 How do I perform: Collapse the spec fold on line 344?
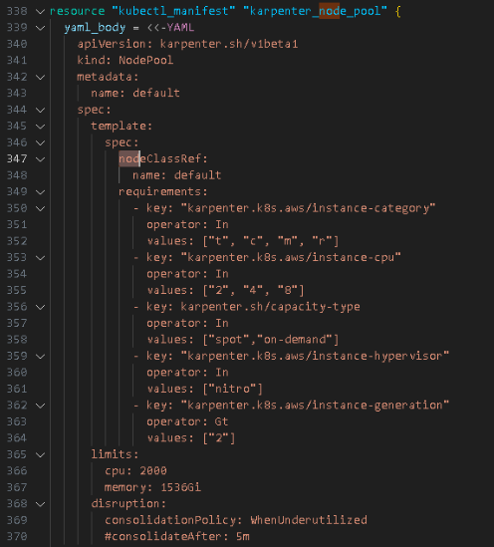tap(41, 110)
